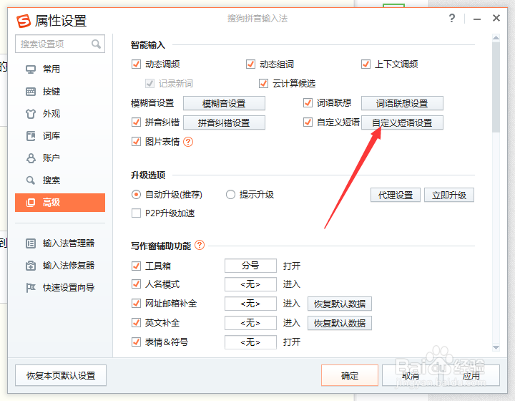Toggle the 拼音纠错 checkbox
515x401 pixels.
136,122
